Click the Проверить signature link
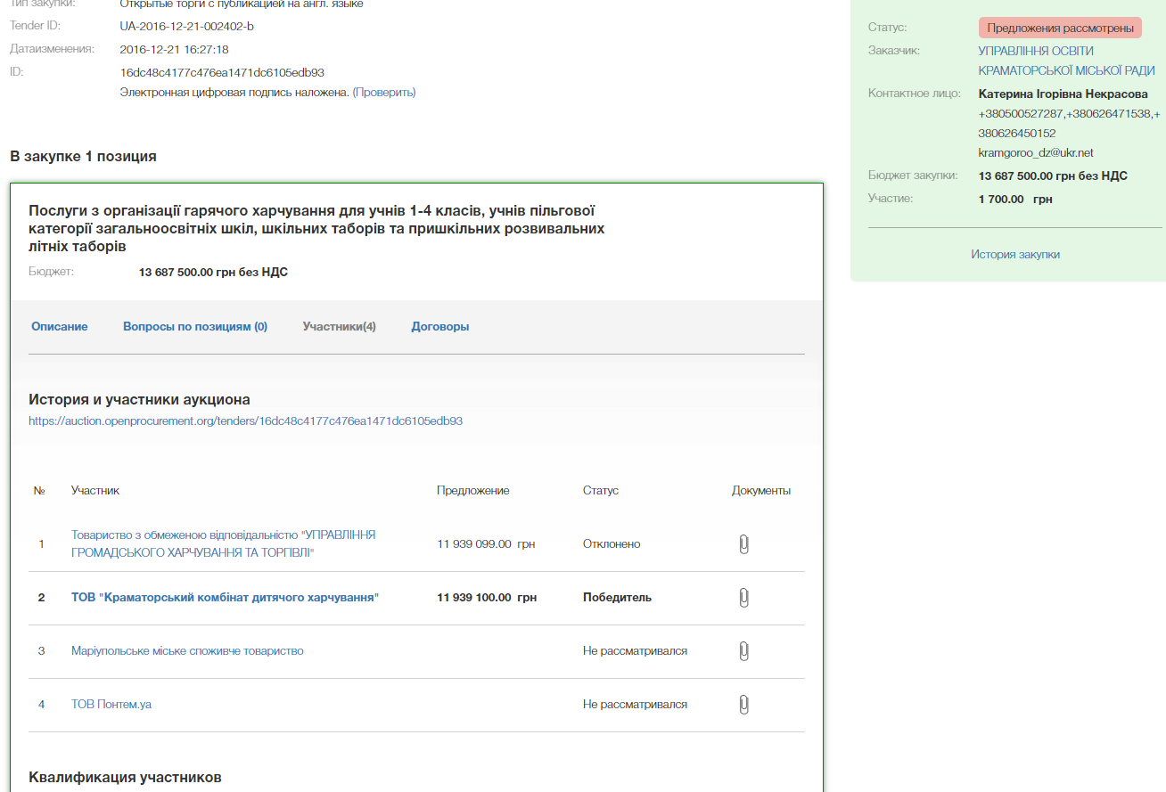The width and height of the screenshot is (1166, 792). 384,93
